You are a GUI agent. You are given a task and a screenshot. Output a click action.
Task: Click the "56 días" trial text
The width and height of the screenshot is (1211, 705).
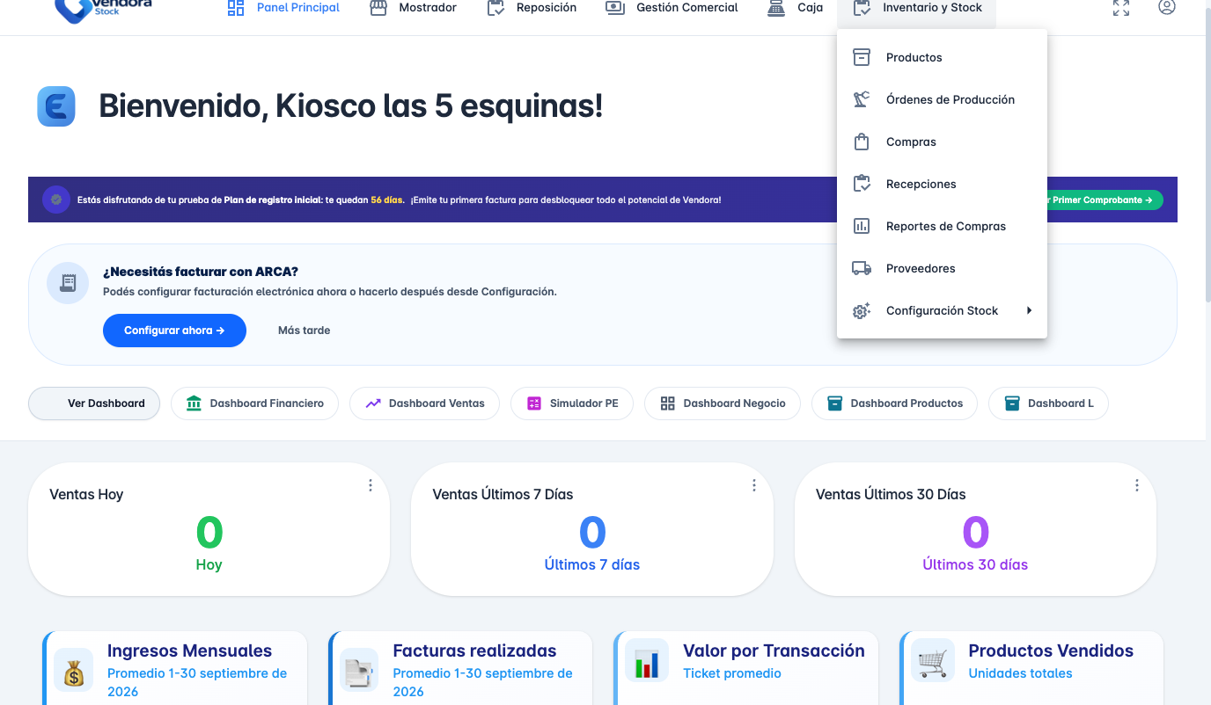(x=387, y=200)
